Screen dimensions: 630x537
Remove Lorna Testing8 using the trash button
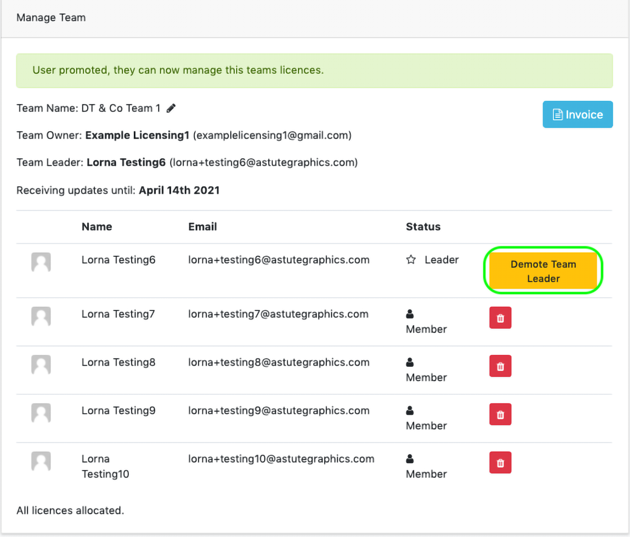pos(500,366)
